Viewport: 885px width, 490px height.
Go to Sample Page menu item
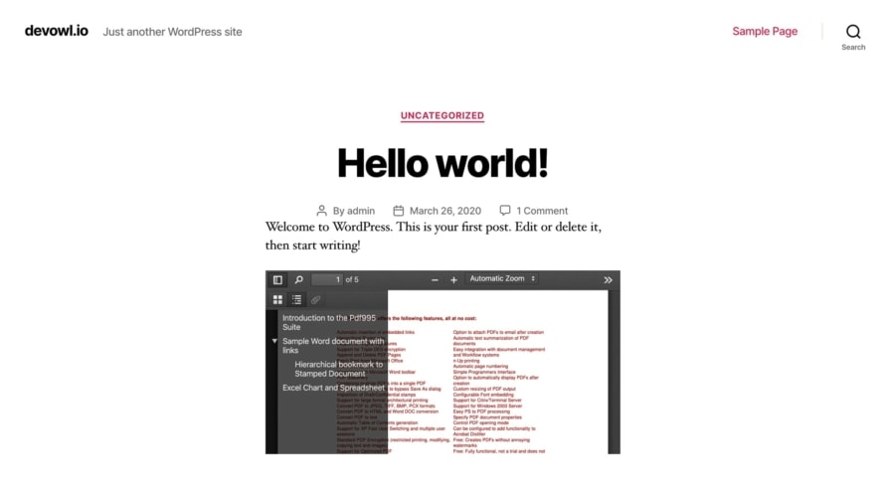[x=765, y=31]
